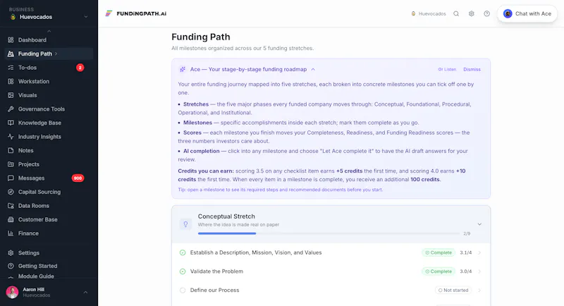The height and width of the screenshot is (306, 564).
Task: Click the Knowledge Base book icon
Action: coord(11,123)
